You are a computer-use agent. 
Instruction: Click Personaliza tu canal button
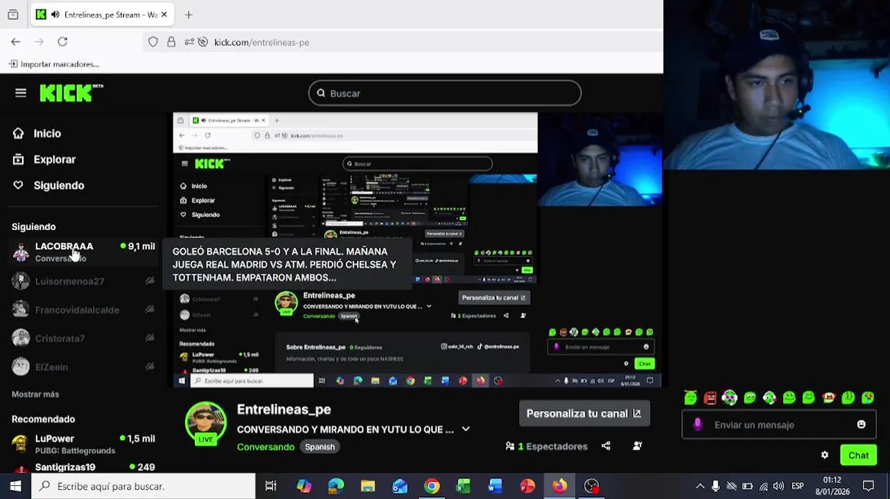[584, 413]
